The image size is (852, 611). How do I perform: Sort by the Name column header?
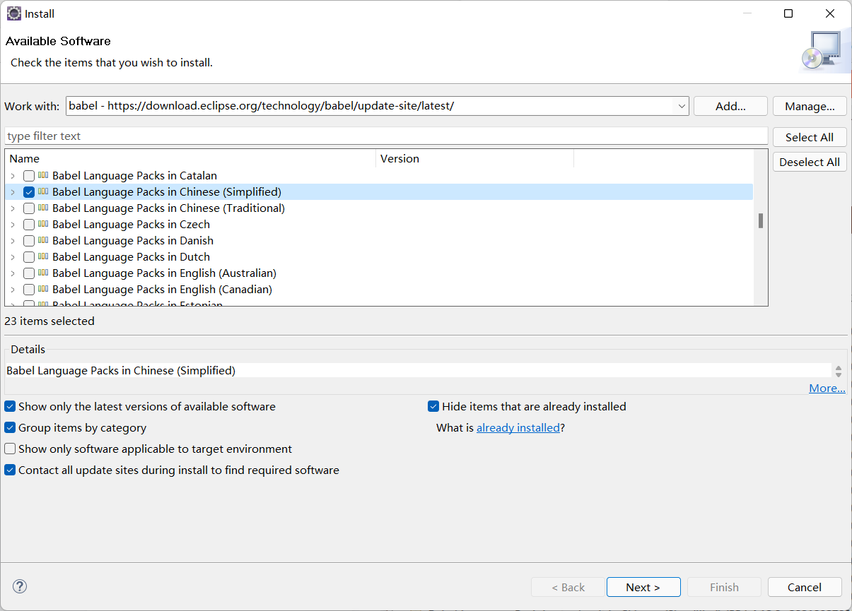click(189, 159)
